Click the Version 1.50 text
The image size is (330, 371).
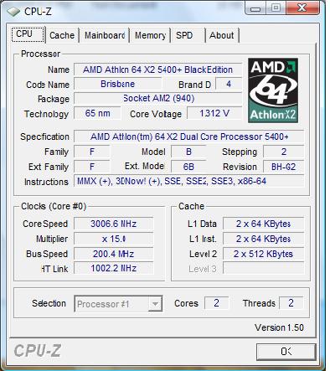(279, 327)
